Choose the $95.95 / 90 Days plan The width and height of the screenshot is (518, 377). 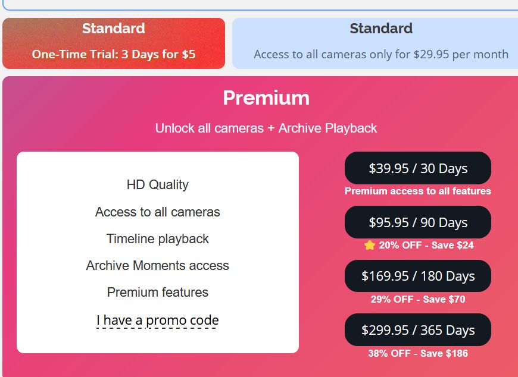click(x=417, y=222)
